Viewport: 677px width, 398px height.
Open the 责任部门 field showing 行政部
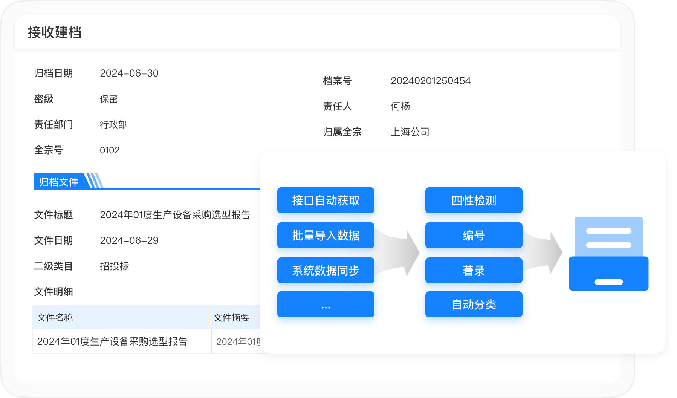pos(113,125)
